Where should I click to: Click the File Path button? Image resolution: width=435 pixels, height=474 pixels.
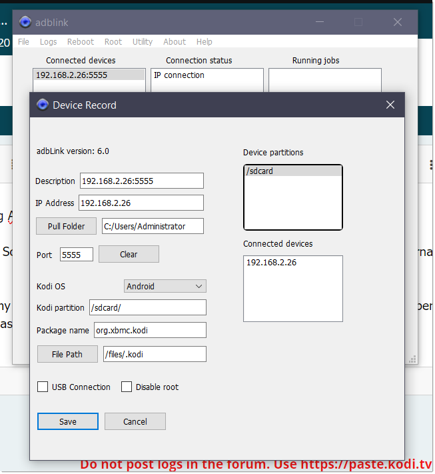pyautogui.click(x=67, y=354)
